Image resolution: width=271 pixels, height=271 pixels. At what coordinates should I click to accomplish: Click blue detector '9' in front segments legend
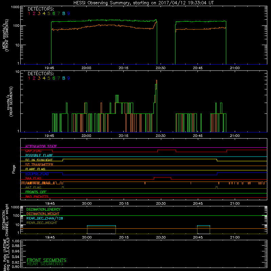click(x=69, y=14)
